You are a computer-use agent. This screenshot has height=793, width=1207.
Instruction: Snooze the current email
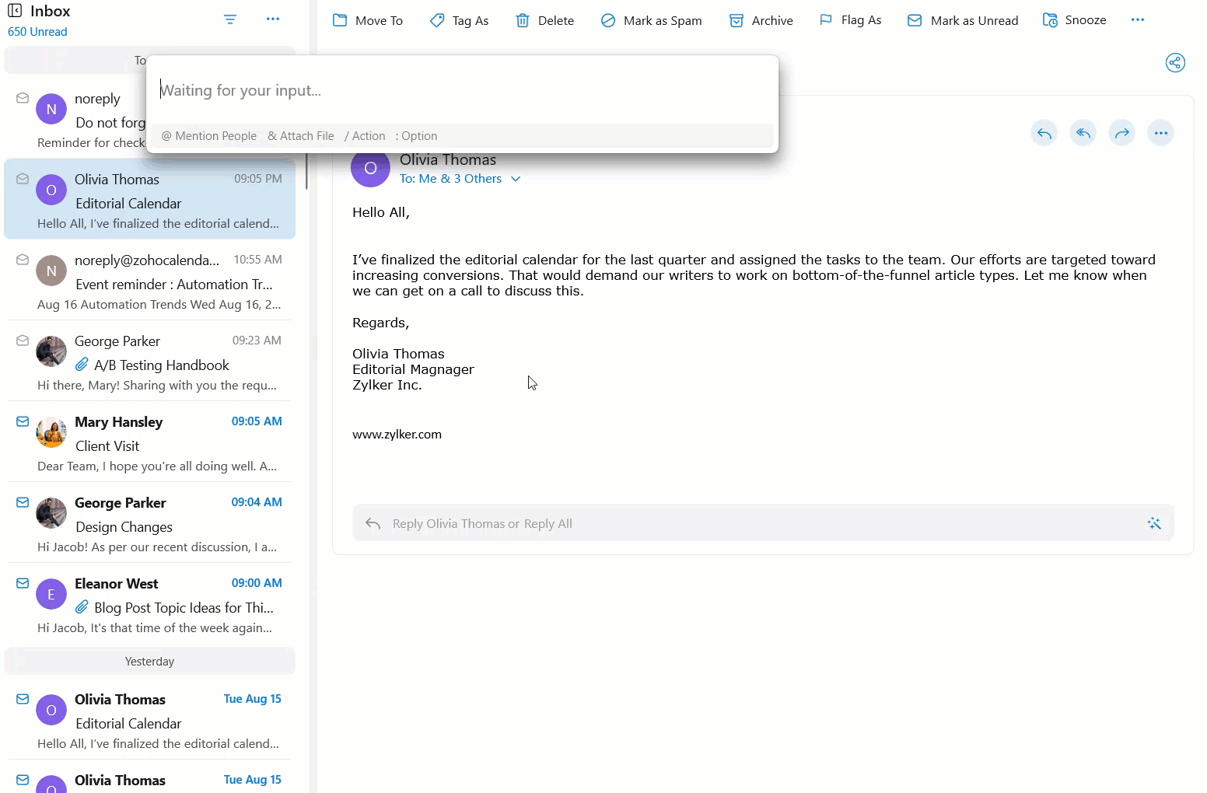[1074, 20]
